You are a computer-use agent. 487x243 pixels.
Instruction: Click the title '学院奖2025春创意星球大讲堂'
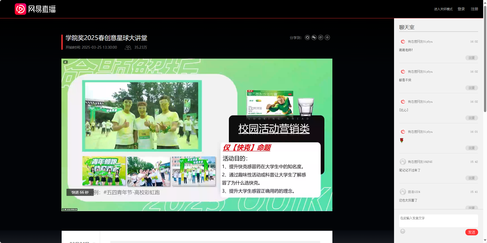point(106,38)
